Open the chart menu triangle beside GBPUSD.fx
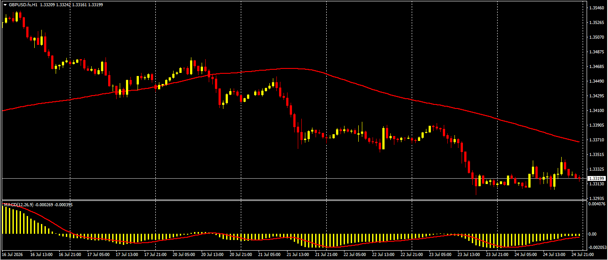This screenshot has width=608, height=260. point(5,4)
